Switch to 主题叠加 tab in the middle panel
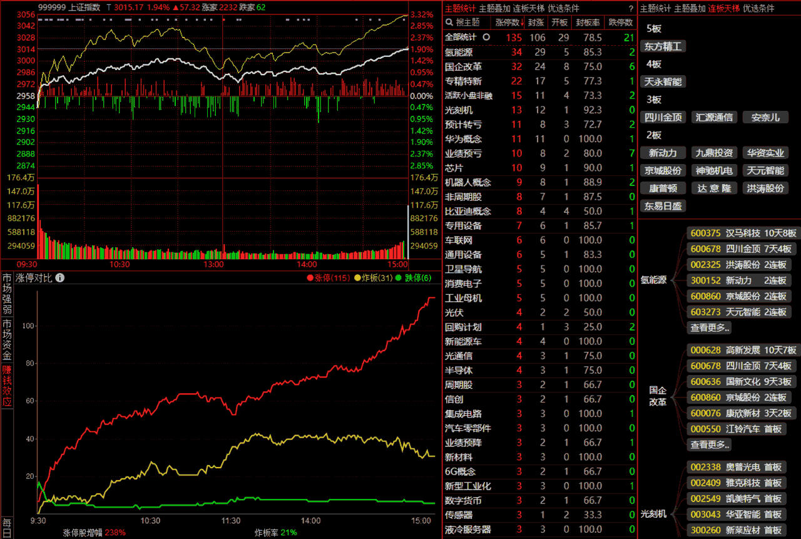801x539 pixels. [494, 9]
